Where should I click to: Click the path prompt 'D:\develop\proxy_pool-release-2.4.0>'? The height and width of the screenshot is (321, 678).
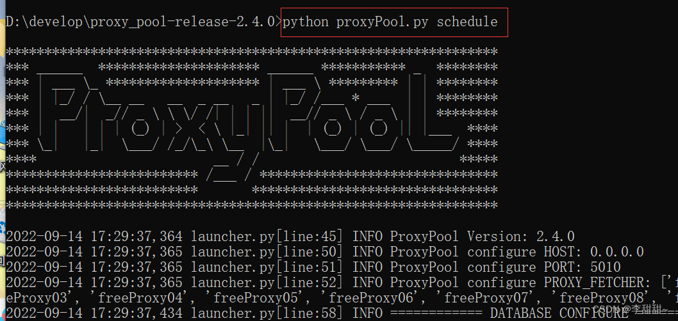(144, 22)
